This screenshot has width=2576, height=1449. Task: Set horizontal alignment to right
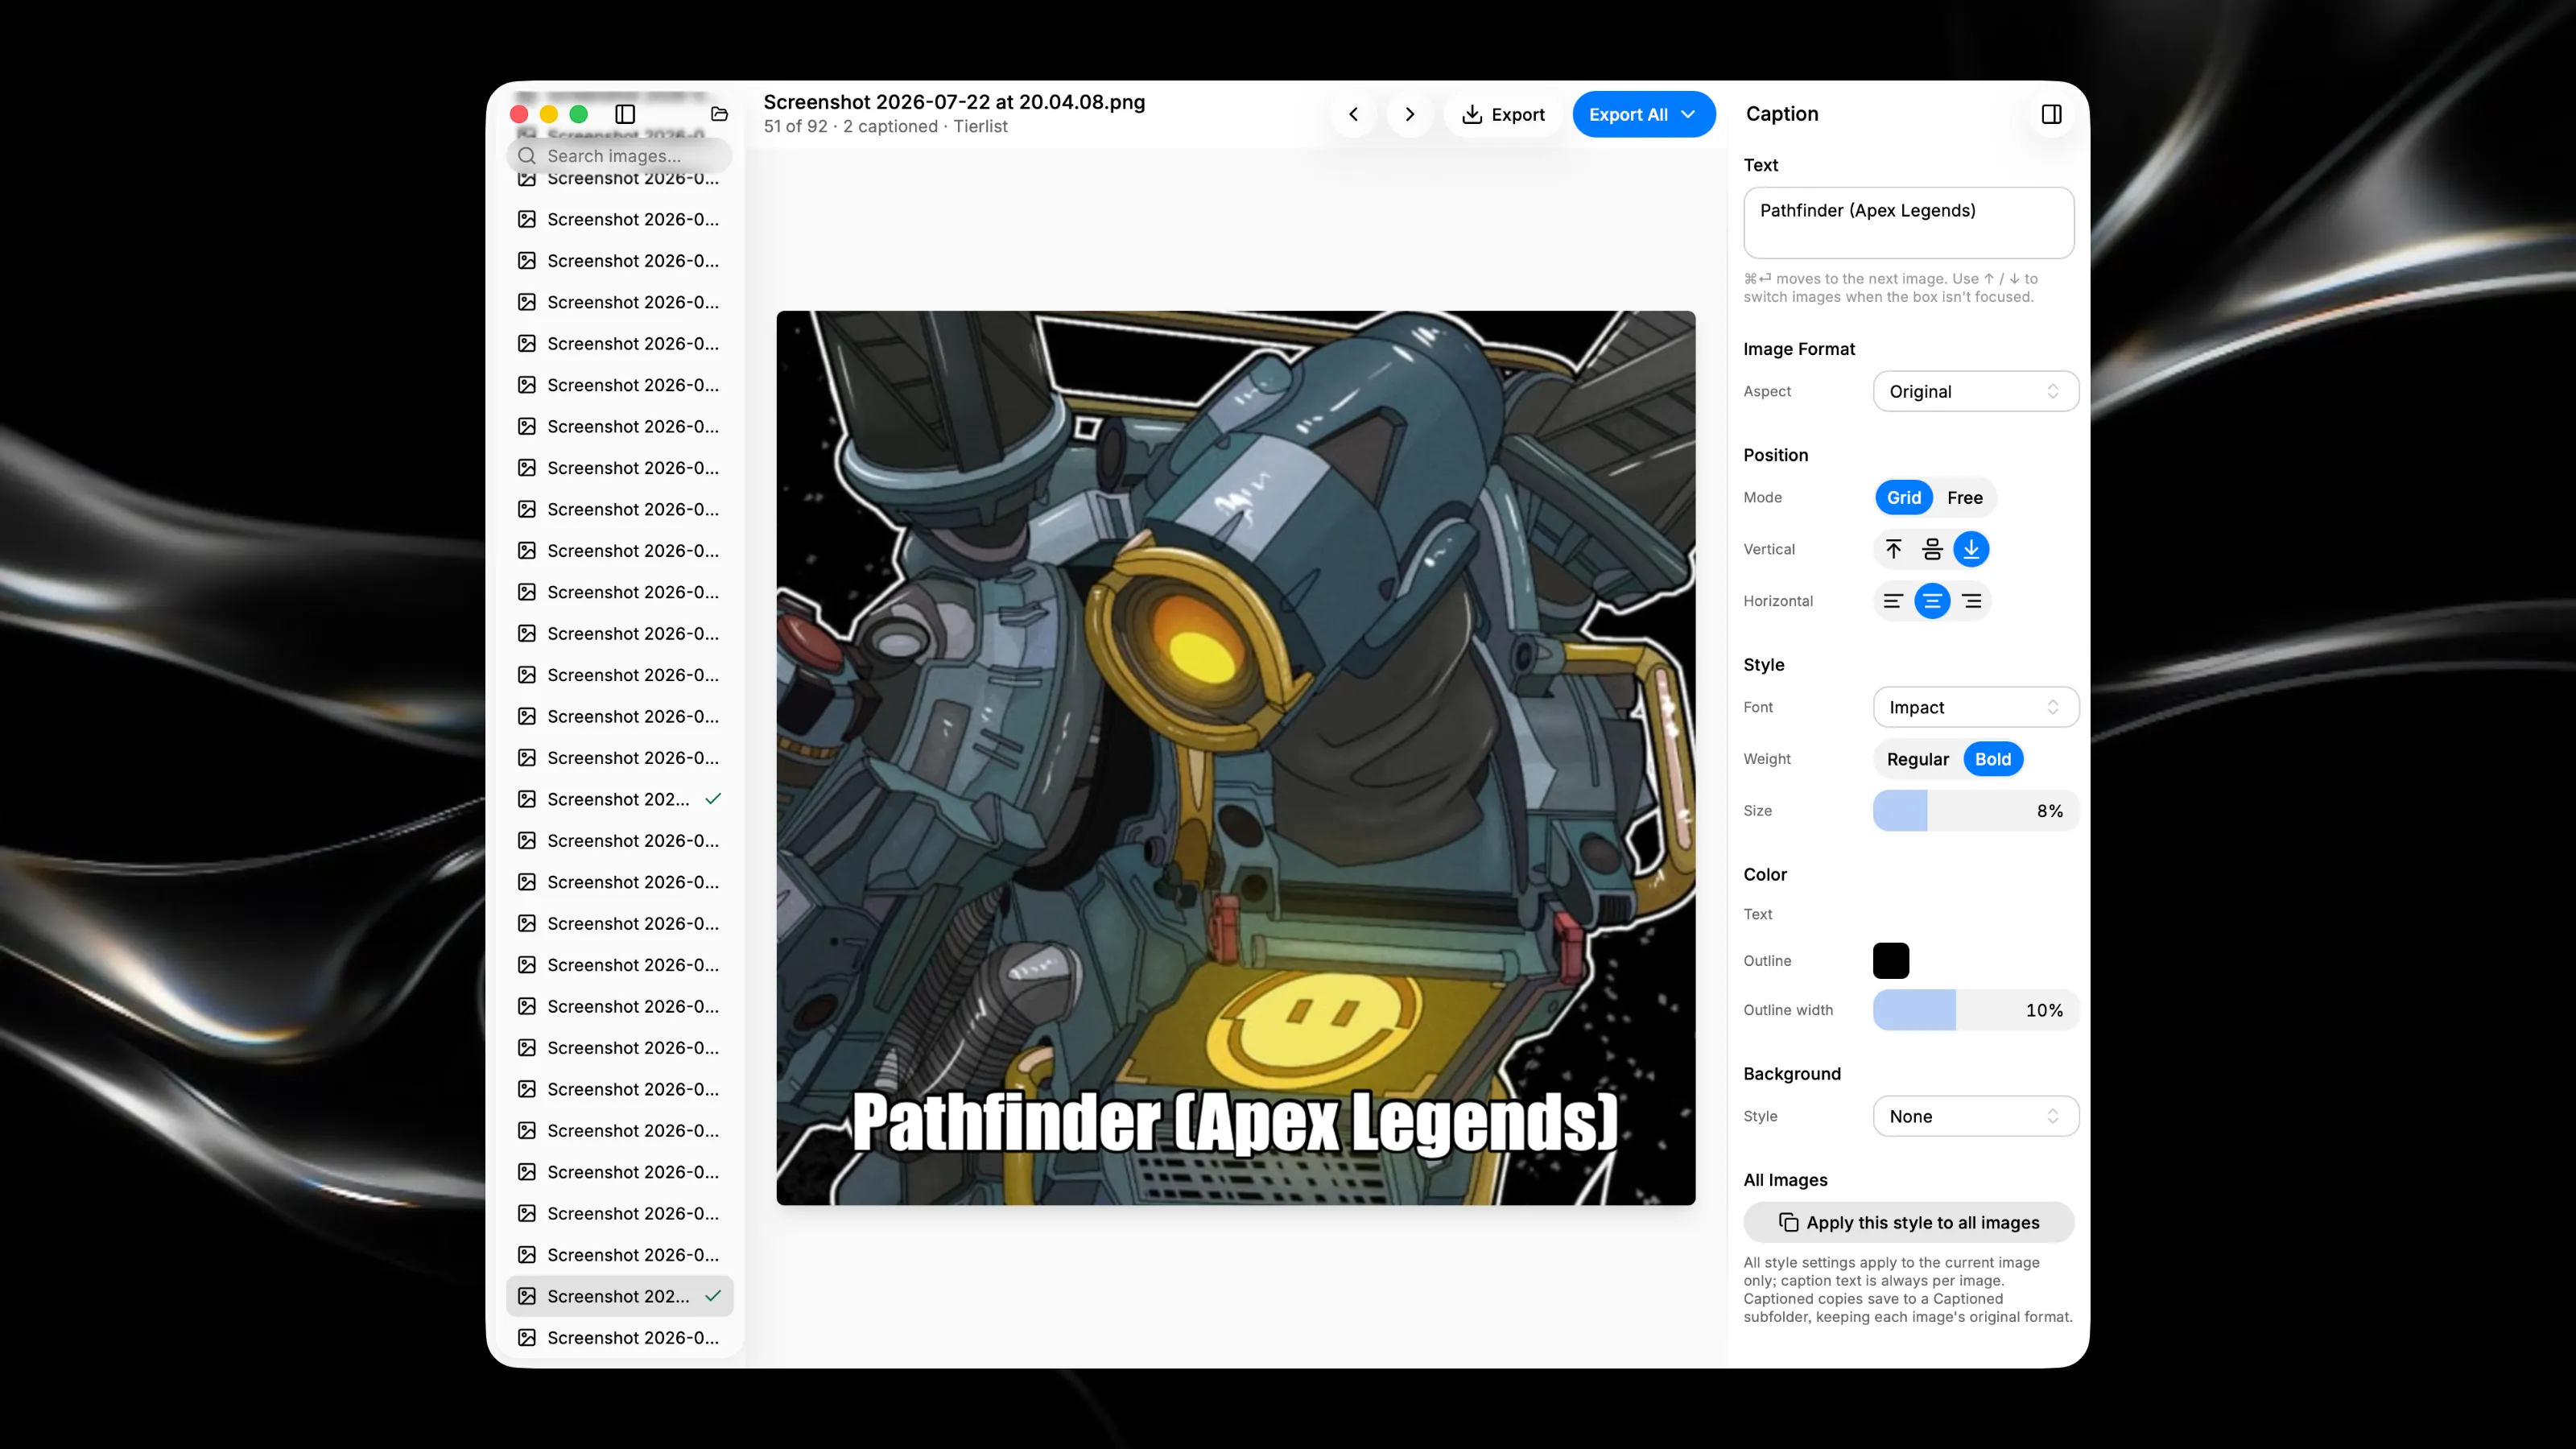(1971, 601)
